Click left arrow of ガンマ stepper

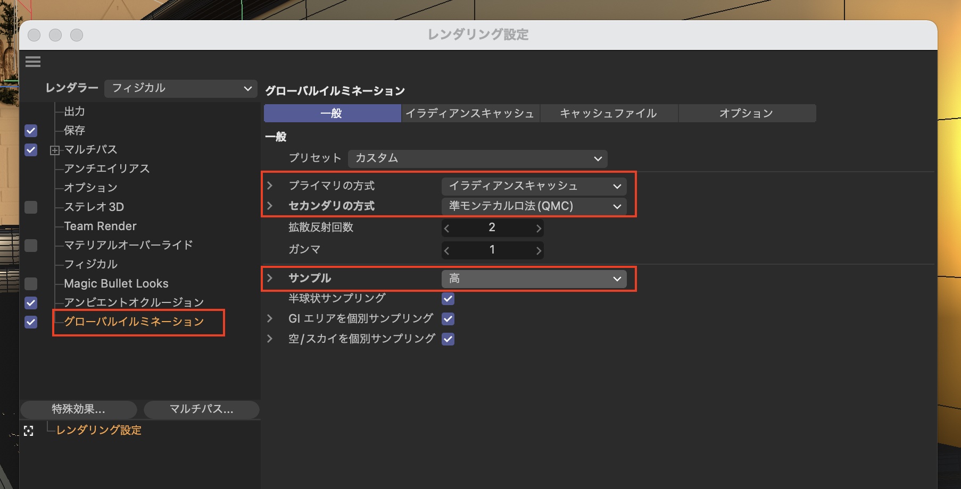click(x=447, y=250)
